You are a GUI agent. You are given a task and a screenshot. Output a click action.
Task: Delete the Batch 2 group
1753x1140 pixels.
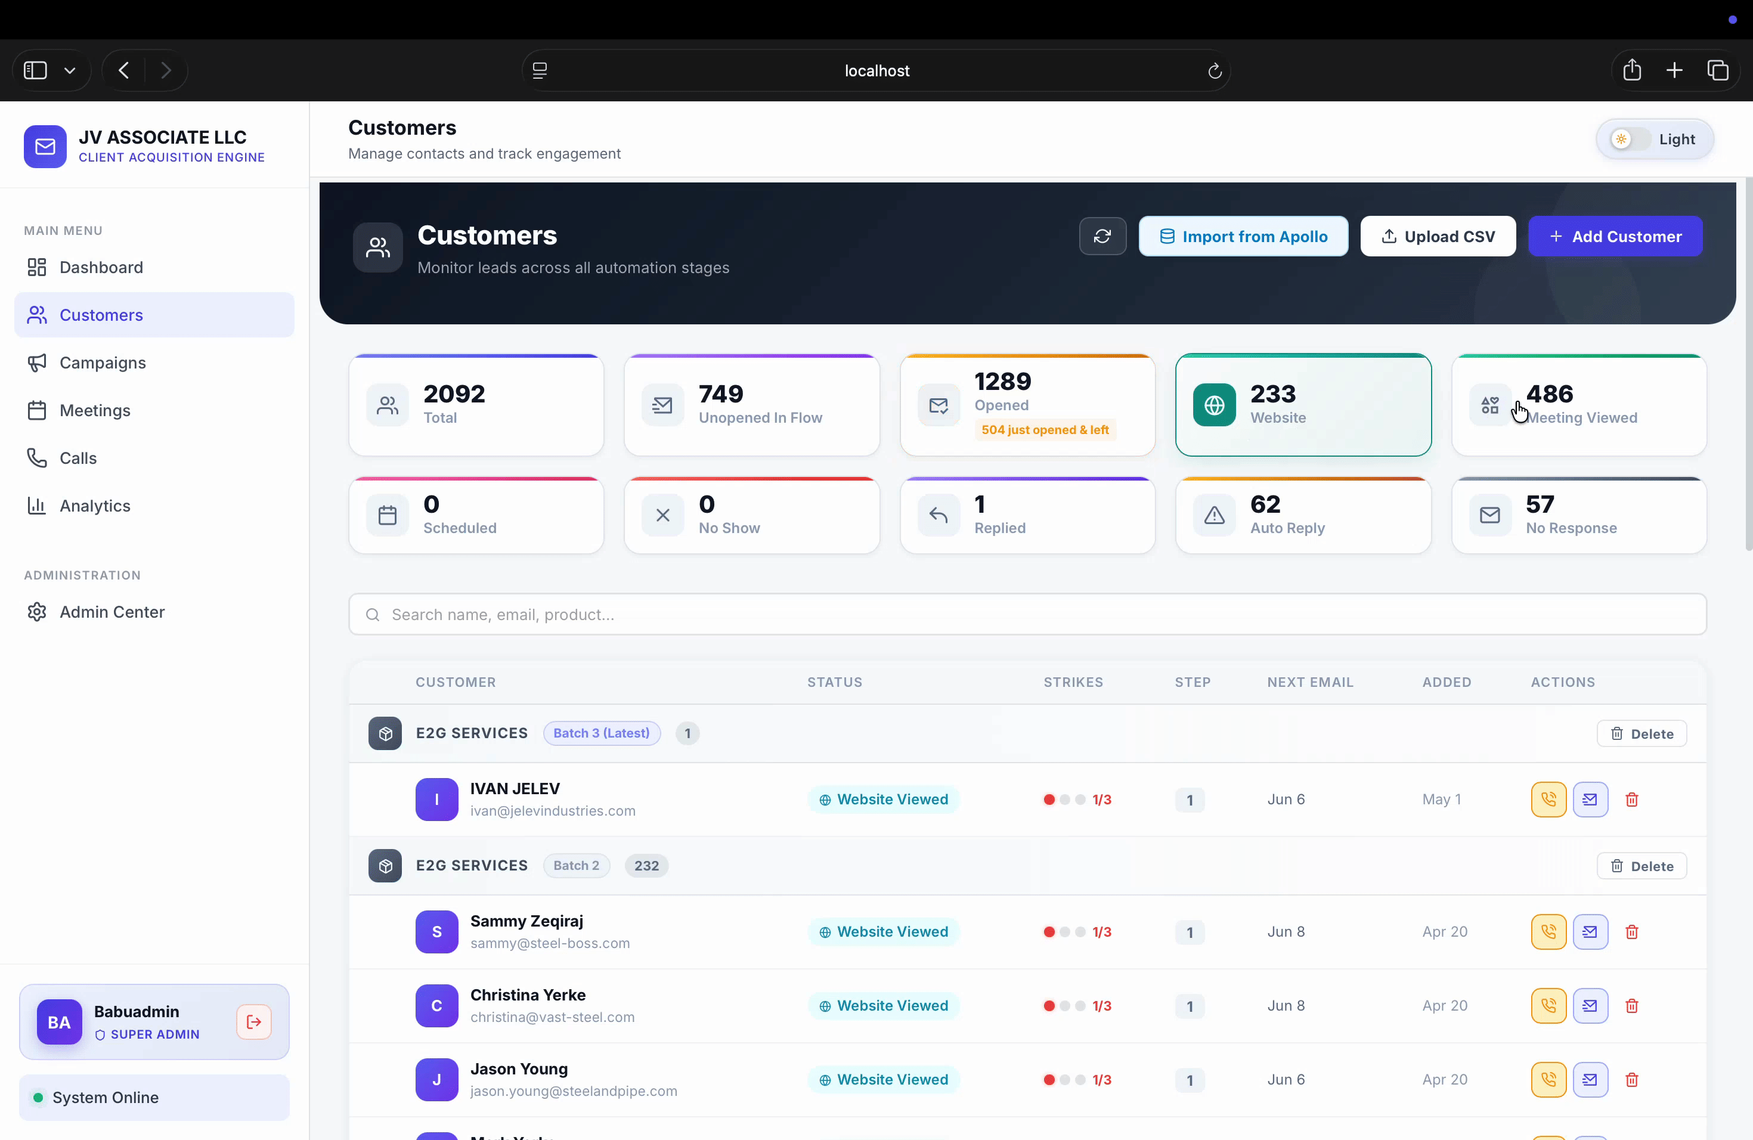(x=1641, y=866)
